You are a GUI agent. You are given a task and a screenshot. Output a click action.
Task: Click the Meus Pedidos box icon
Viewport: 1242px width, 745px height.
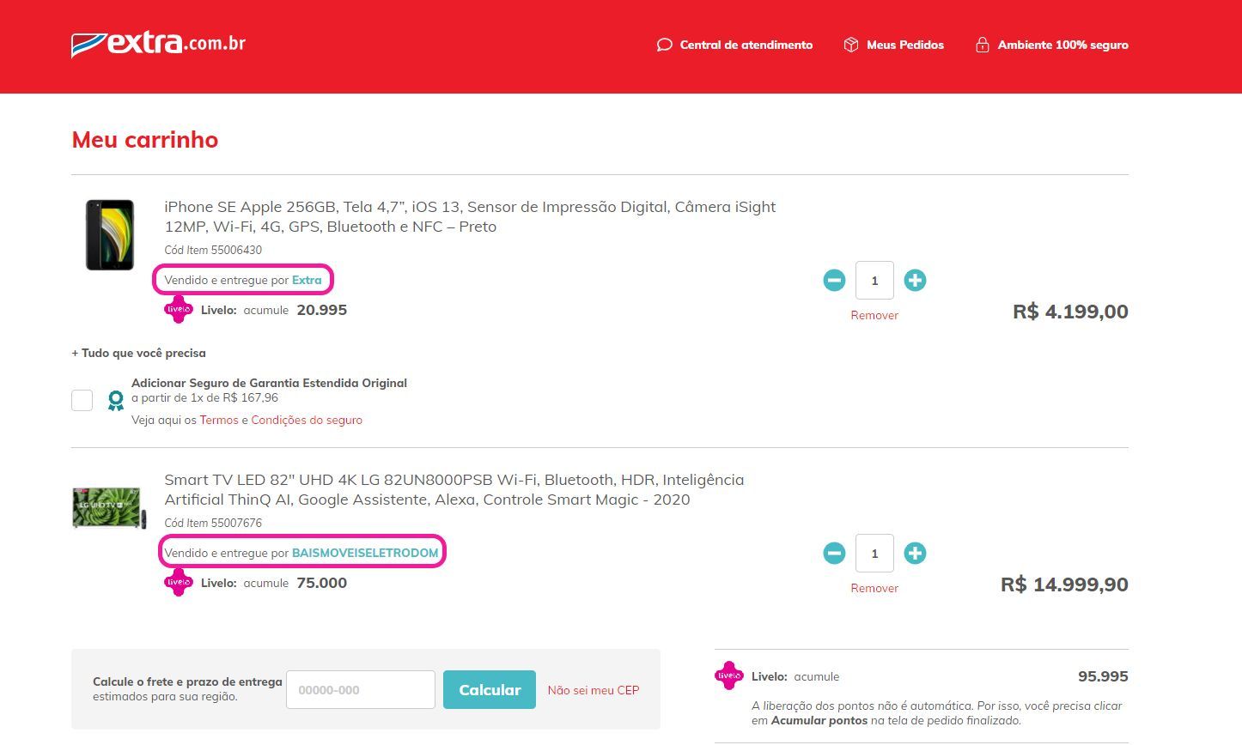(x=851, y=45)
